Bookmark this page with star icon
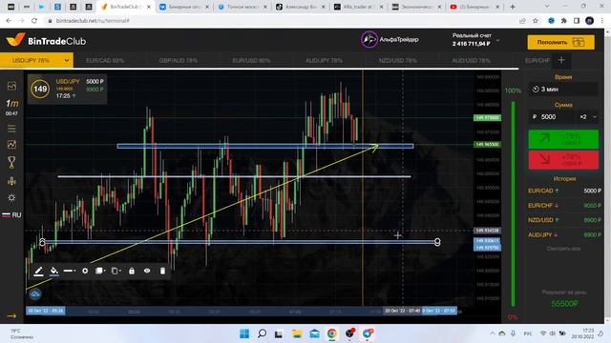Image resolution: width=611 pixels, height=343 pixels. click(x=536, y=21)
